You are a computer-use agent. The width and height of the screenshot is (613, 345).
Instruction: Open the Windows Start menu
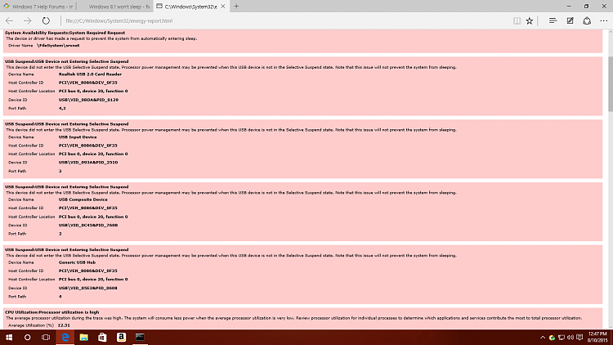[x=9, y=337]
